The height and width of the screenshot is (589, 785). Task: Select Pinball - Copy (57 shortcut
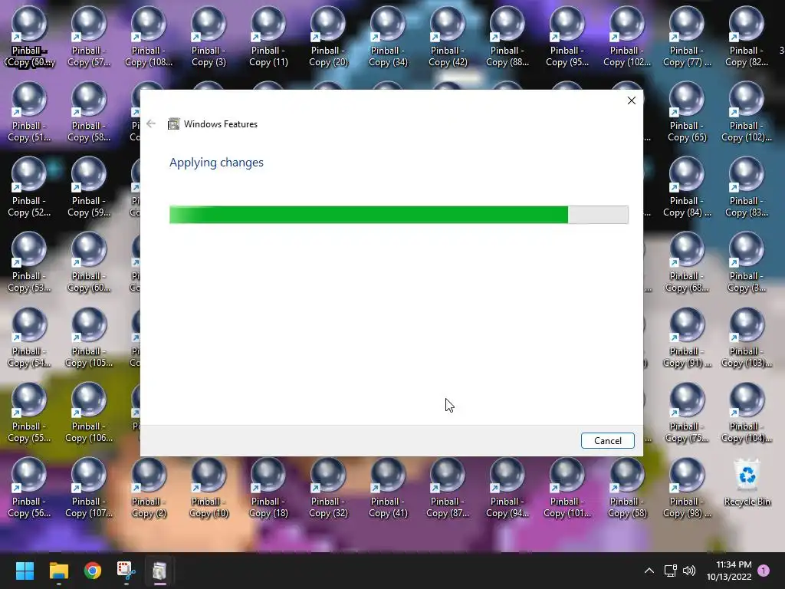click(x=89, y=38)
